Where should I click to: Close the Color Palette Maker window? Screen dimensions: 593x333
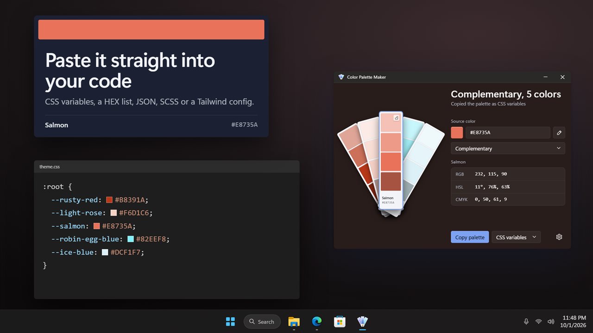coord(562,77)
